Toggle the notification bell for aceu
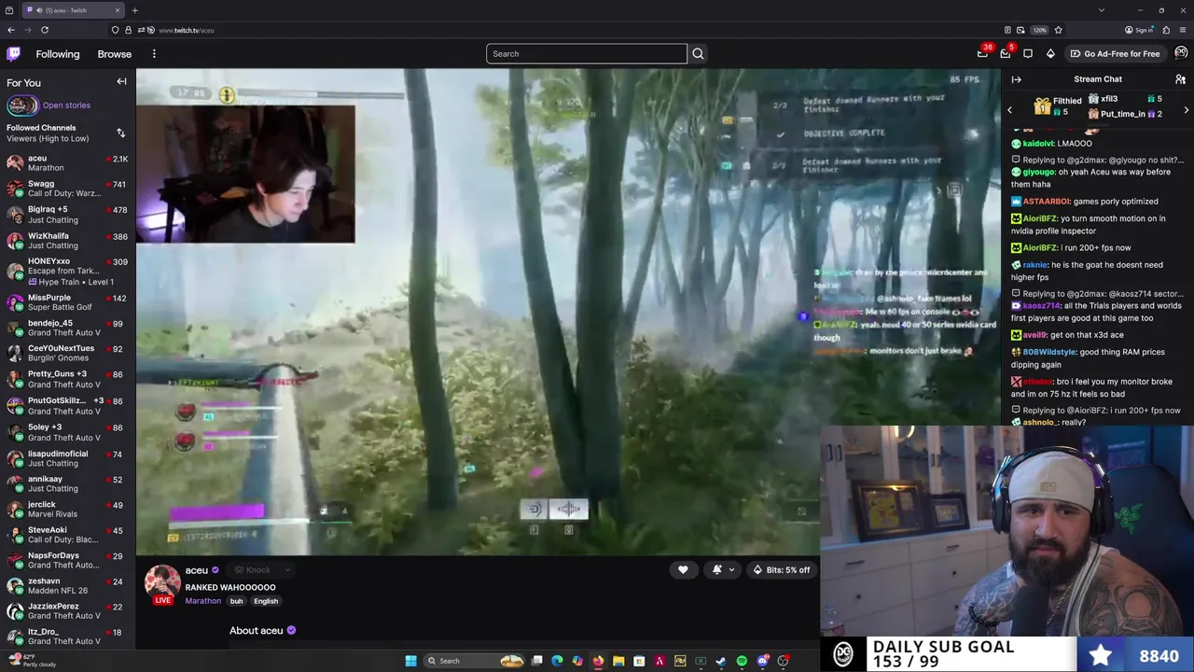The width and height of the screenshot is (1194, 672). [x=716, y=570]
